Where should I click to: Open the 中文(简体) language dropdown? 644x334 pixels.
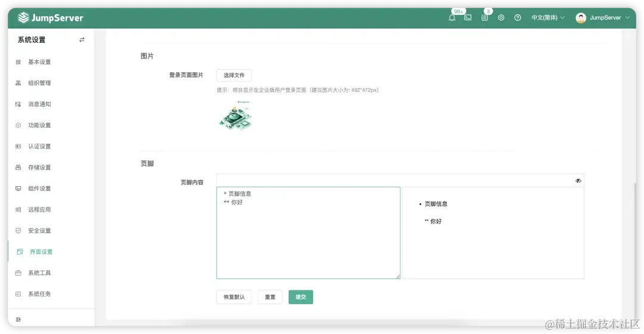coord(548,18)
